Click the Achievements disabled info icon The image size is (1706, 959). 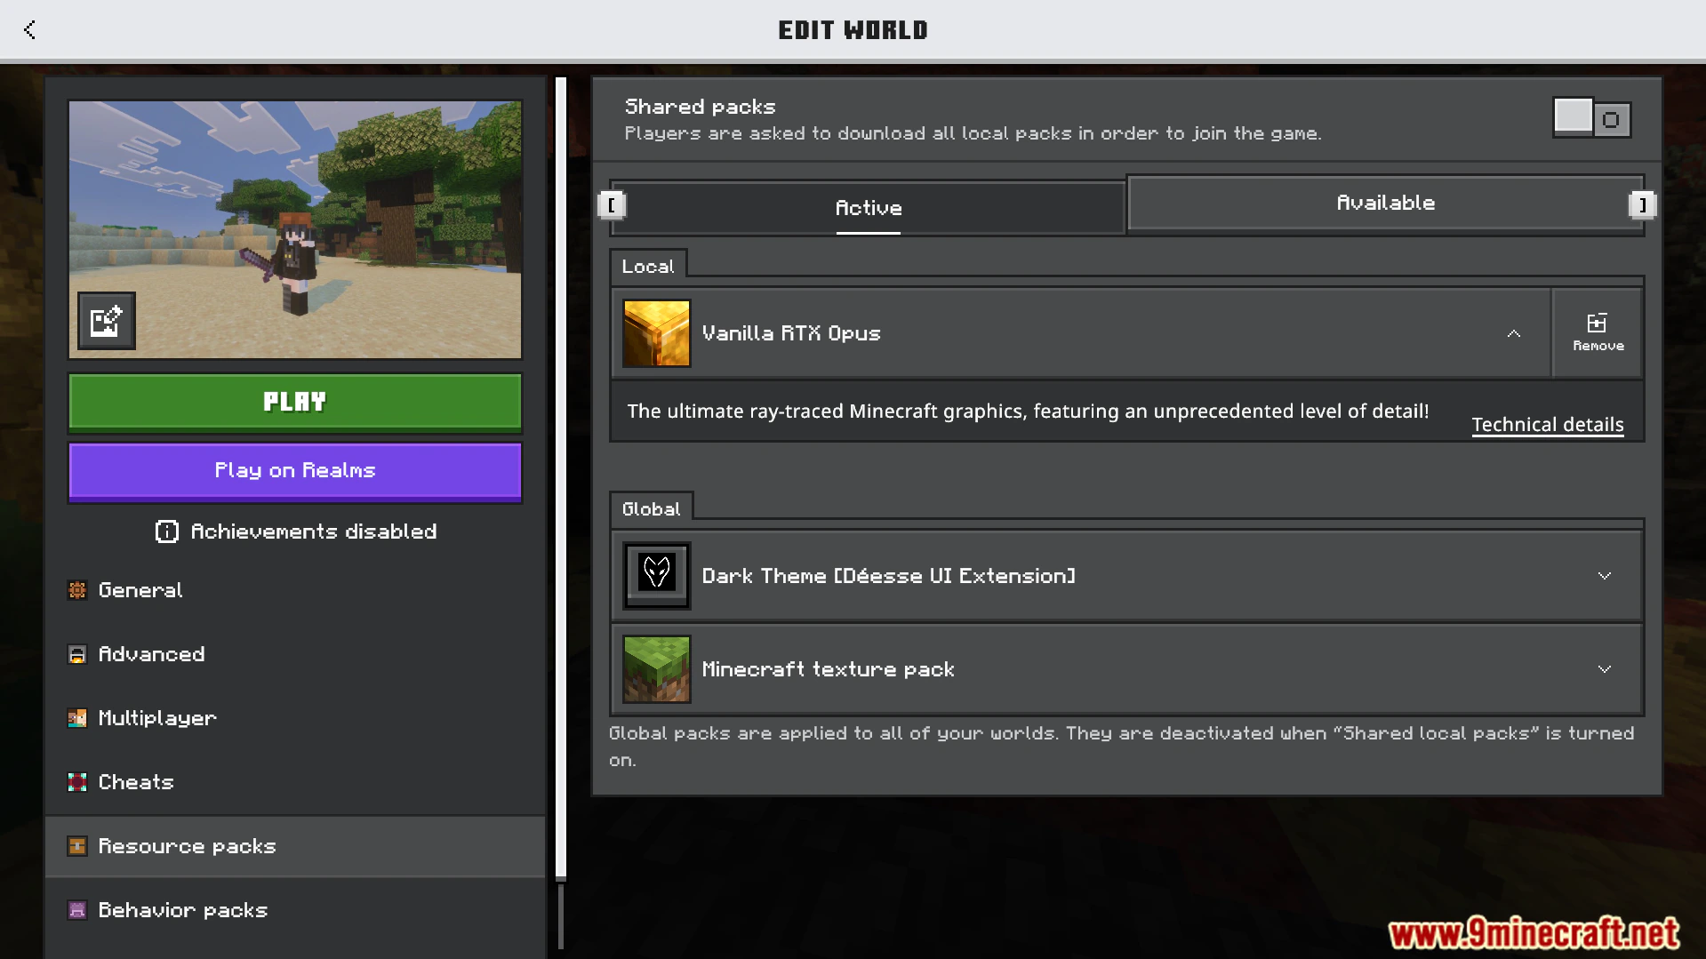[x=166, y=531]
